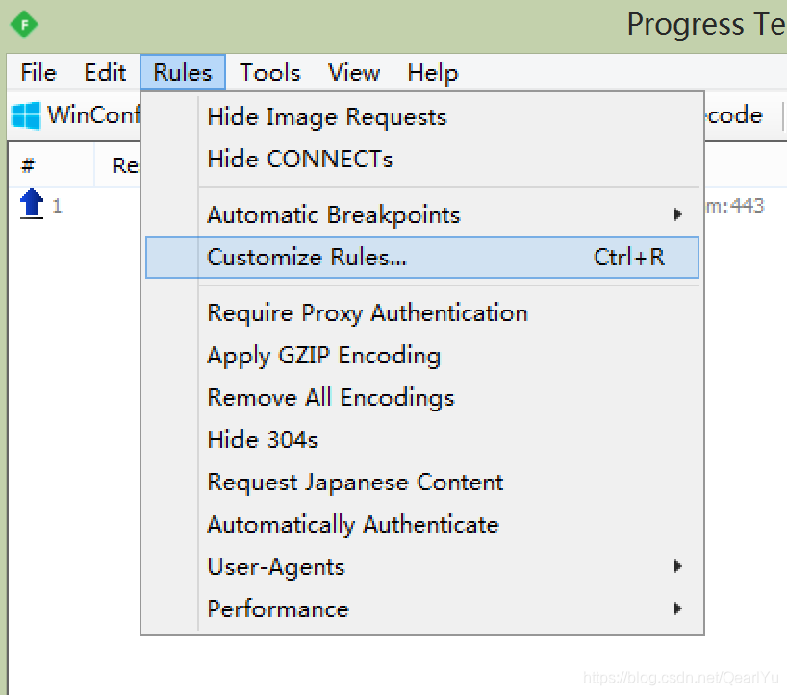Click the # column header
Image resolution: width=787 pixels, height=695 pixels.
(51, 165)
